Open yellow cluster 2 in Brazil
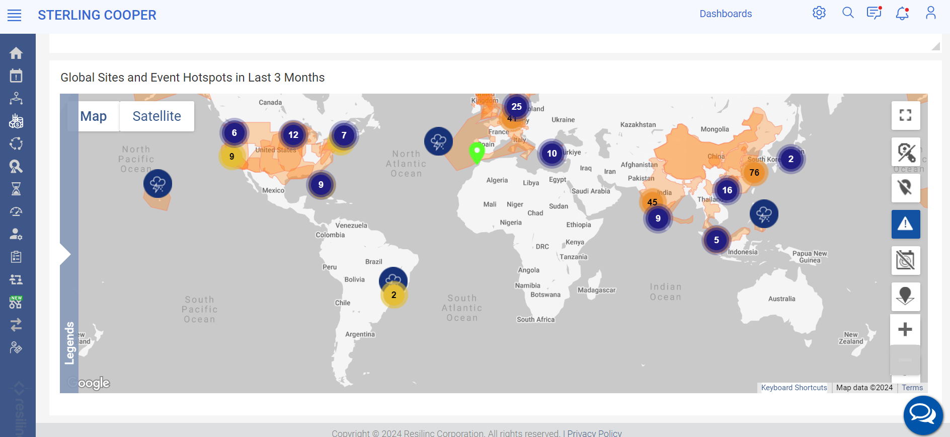The width and height of the screenshot is (950, 437). [x=394, y=295]
